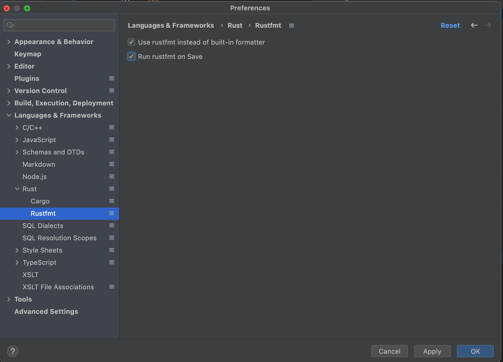The image size is (503, 362).
Task: Focus the settings search field
Action: (x=59, y=25)
